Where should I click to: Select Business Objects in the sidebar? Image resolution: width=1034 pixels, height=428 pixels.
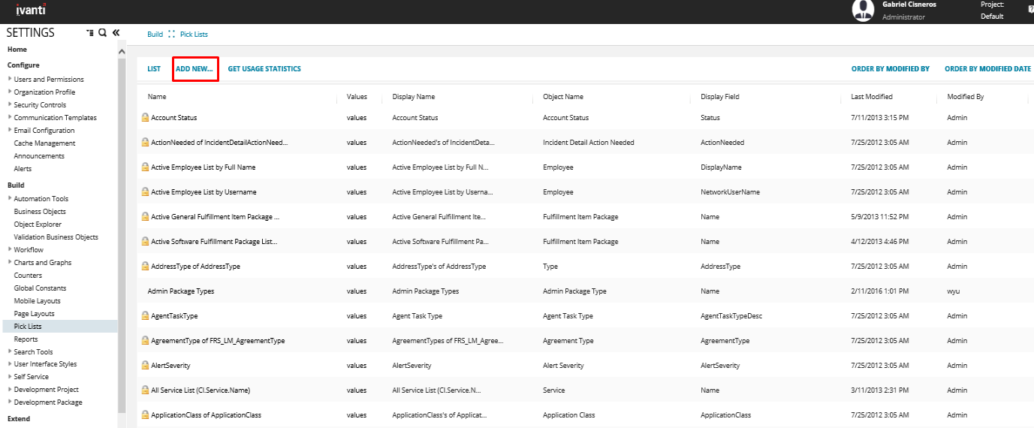(40, 212)
